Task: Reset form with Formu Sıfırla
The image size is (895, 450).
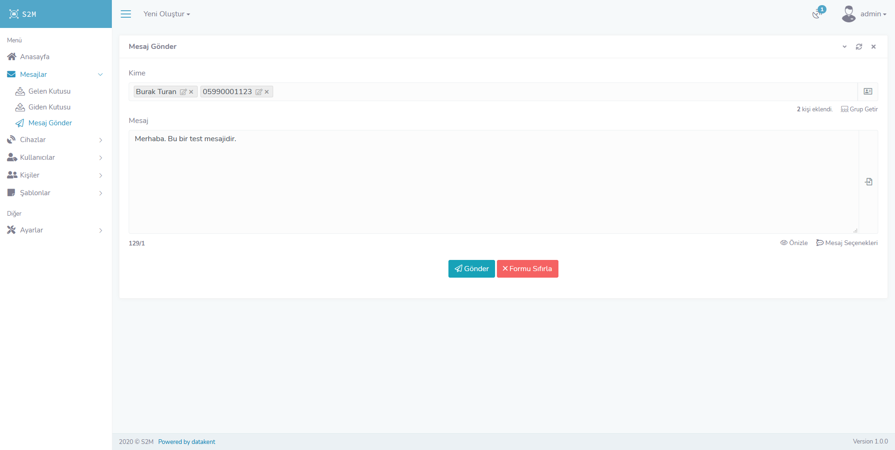Action: click(x=527, y=269)
